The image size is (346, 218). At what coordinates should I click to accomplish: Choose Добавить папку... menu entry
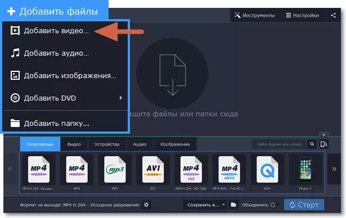[x=65, y=123]
